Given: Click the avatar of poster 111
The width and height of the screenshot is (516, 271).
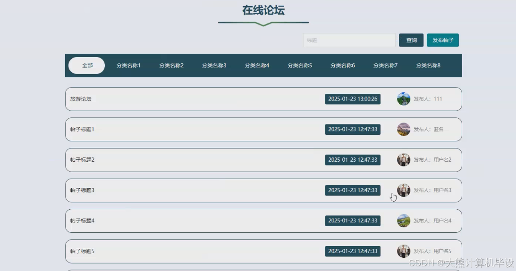Looking at the screenshot, I should [x=404, y=99].
